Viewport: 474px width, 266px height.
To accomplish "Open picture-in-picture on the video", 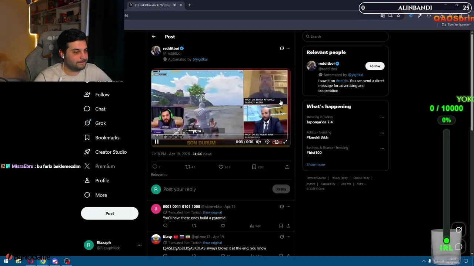I will point(276,142).
